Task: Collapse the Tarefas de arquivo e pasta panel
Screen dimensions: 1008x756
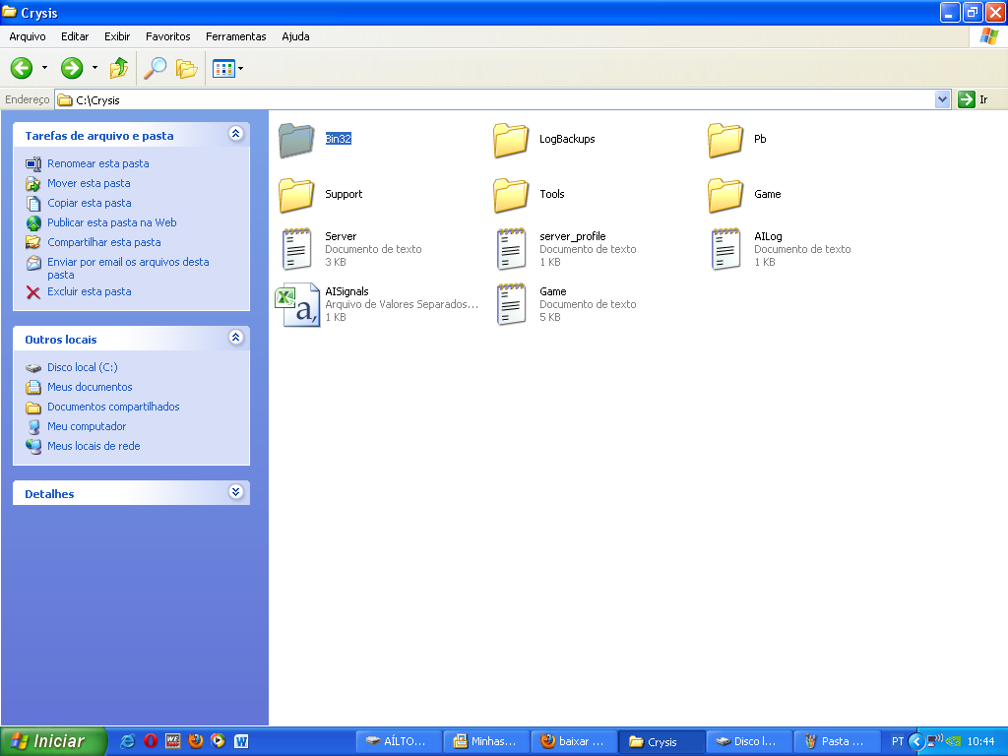Action: point(236,134)
